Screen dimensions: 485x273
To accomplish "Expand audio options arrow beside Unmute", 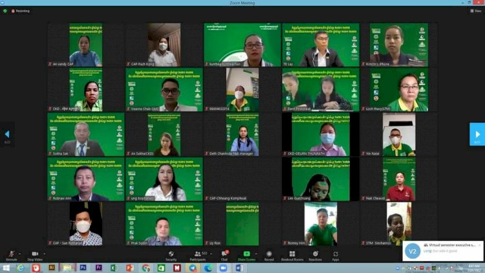I will [x=20, y=254].
